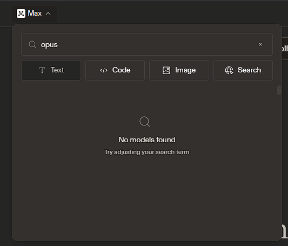Click the magnifier icon in search box
The width and height of the screenshot is (288, 246).
tap(32, 44)
